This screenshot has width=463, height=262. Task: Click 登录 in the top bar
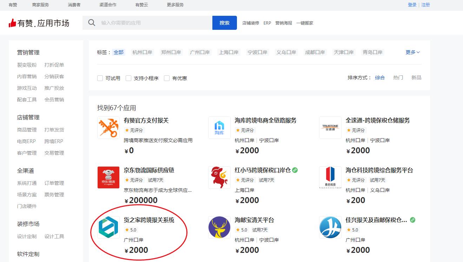(x=412, y=5)
